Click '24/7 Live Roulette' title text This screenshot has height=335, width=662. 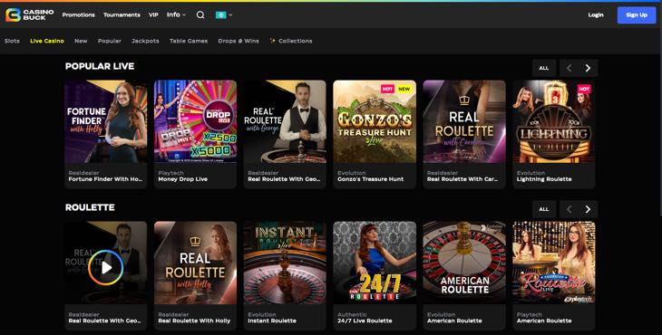click(x=365, y=321)
